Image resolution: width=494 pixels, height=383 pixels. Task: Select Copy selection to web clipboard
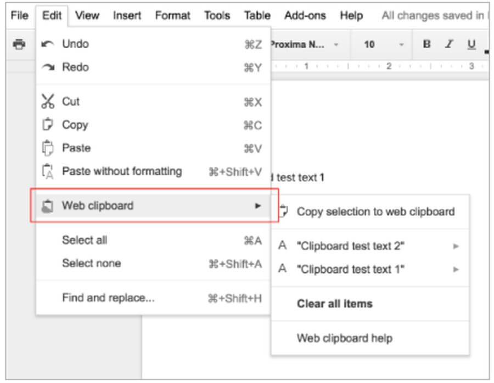point(375,211)
